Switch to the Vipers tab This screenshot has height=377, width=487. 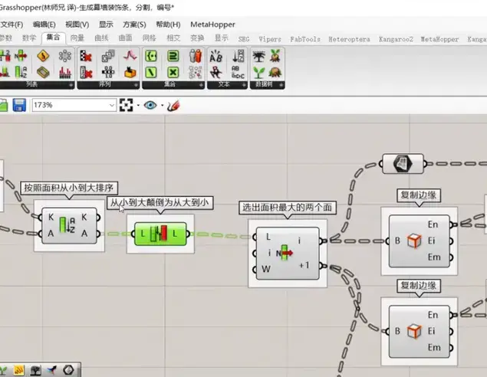click(270, 39)
